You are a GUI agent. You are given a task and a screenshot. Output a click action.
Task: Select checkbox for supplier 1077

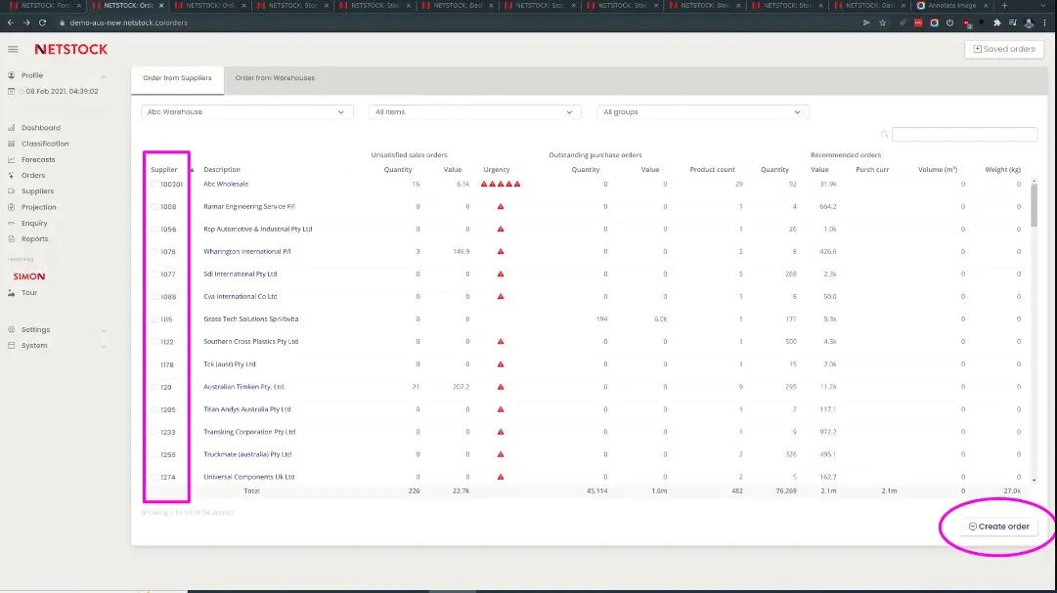pyautogui.click(x=154, y=275)
